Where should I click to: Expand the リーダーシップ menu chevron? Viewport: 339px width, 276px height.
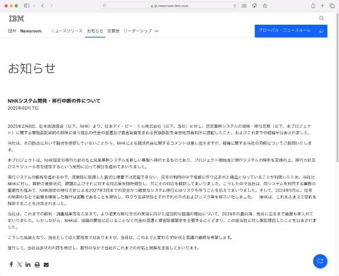156,31
